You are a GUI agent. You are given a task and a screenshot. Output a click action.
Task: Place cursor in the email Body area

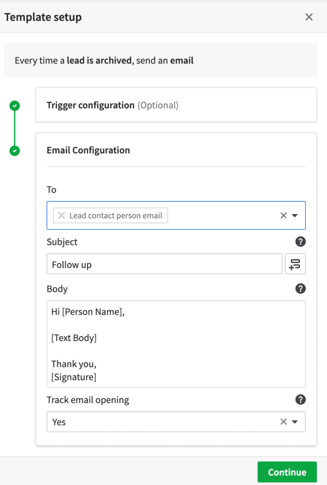(x=175, y=343)
